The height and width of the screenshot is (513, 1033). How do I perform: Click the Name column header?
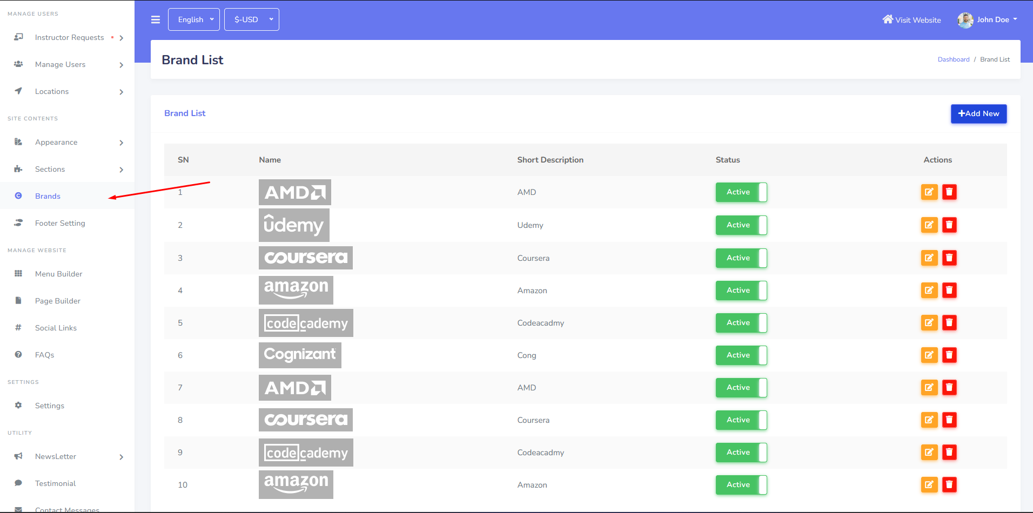[x=270, y=160]
